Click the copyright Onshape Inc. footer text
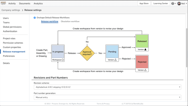Screen dimensions: 188x106 [65, 104]
